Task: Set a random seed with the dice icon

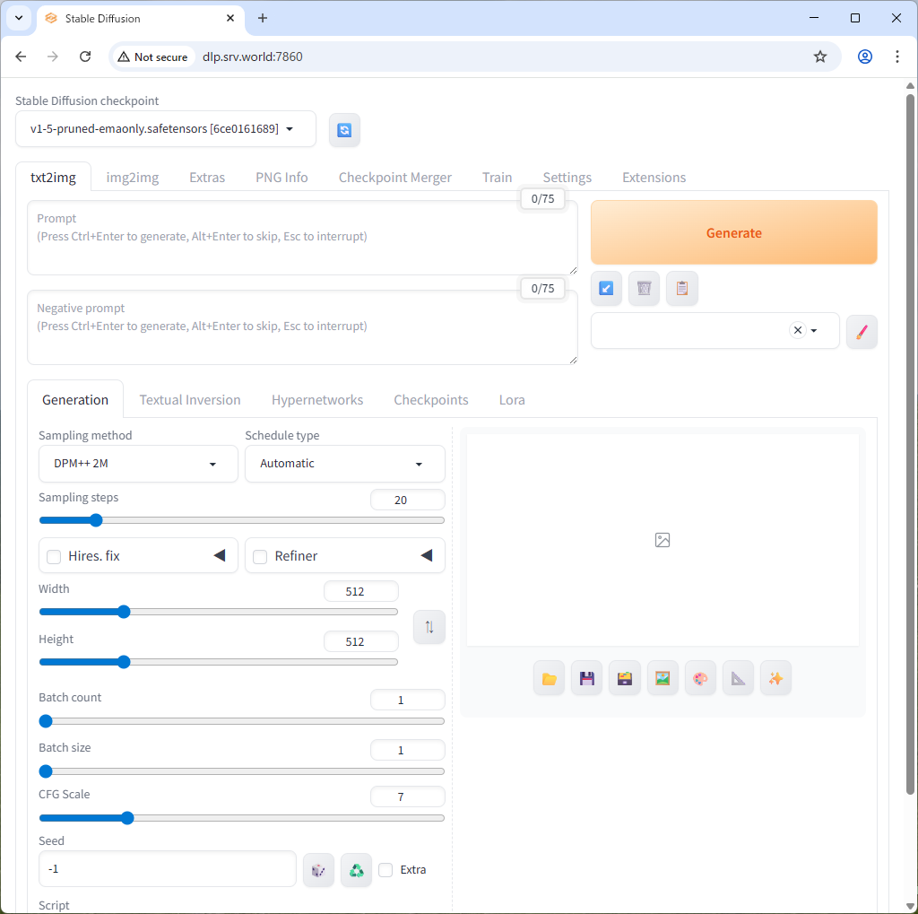Action: coord(318,869)
